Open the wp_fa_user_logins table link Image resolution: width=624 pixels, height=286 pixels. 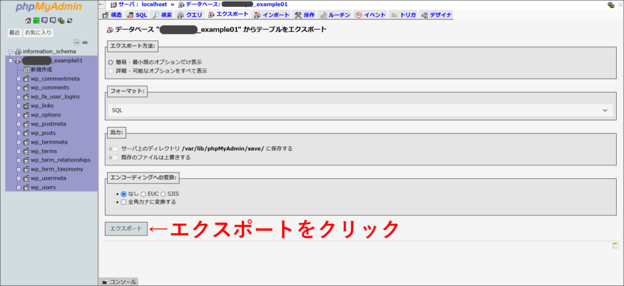pyautogui.click(x=55, y=97)
